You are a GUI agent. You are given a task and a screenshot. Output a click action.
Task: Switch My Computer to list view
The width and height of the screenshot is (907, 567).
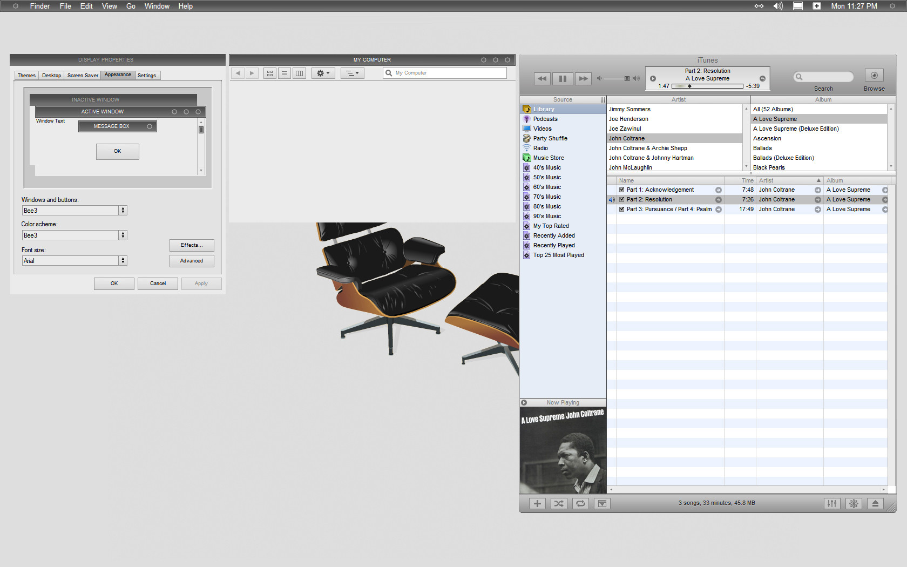point(285,73)
